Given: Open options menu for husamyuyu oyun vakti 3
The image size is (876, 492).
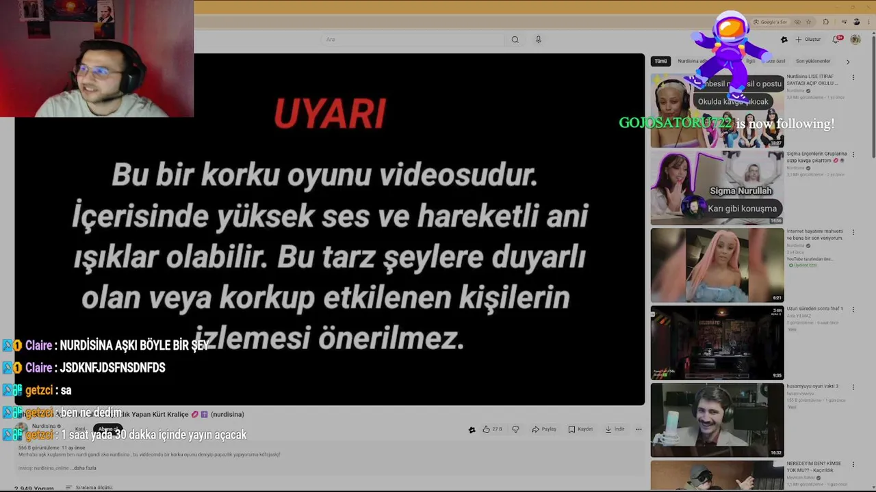Looking at the screenshot, I should tap(853, 387).
